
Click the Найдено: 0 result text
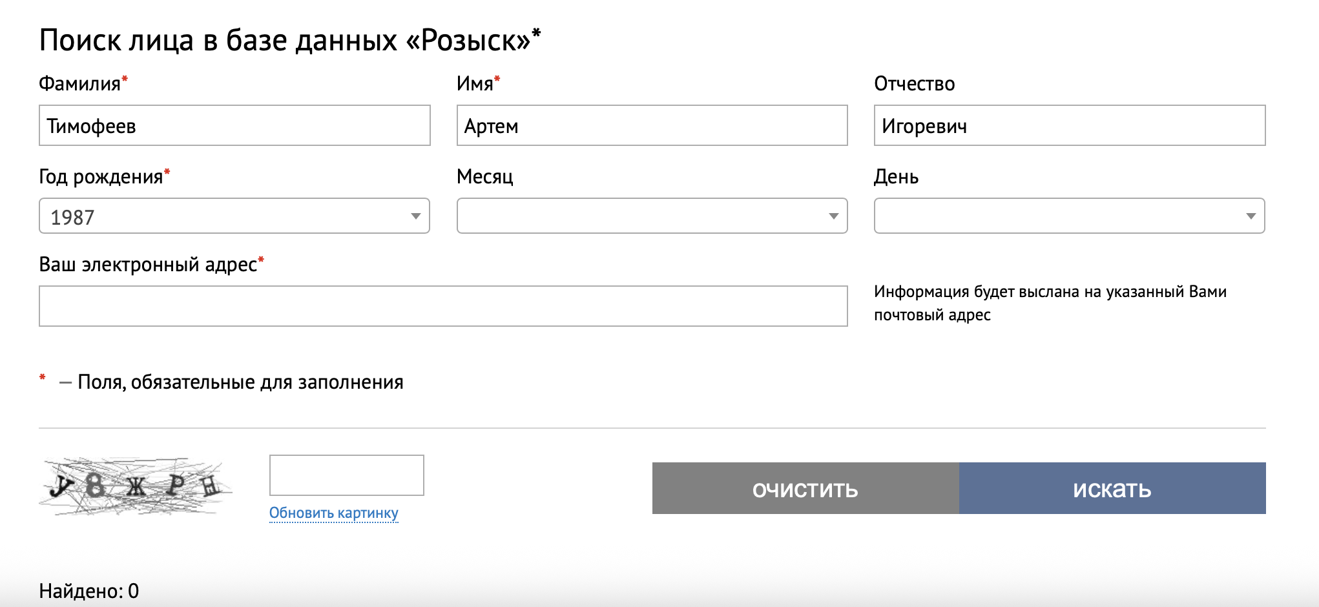89,591
